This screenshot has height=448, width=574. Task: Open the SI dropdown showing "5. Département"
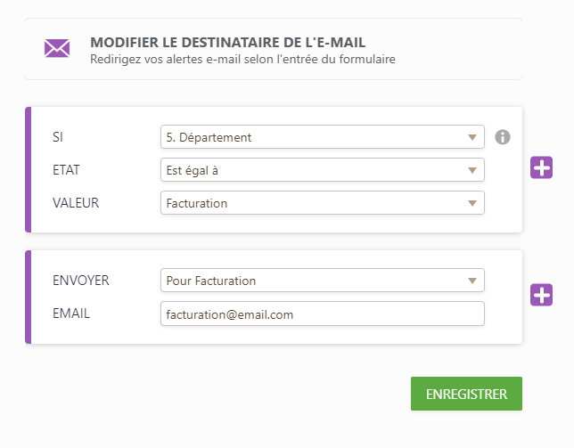(x=322, y=137)
